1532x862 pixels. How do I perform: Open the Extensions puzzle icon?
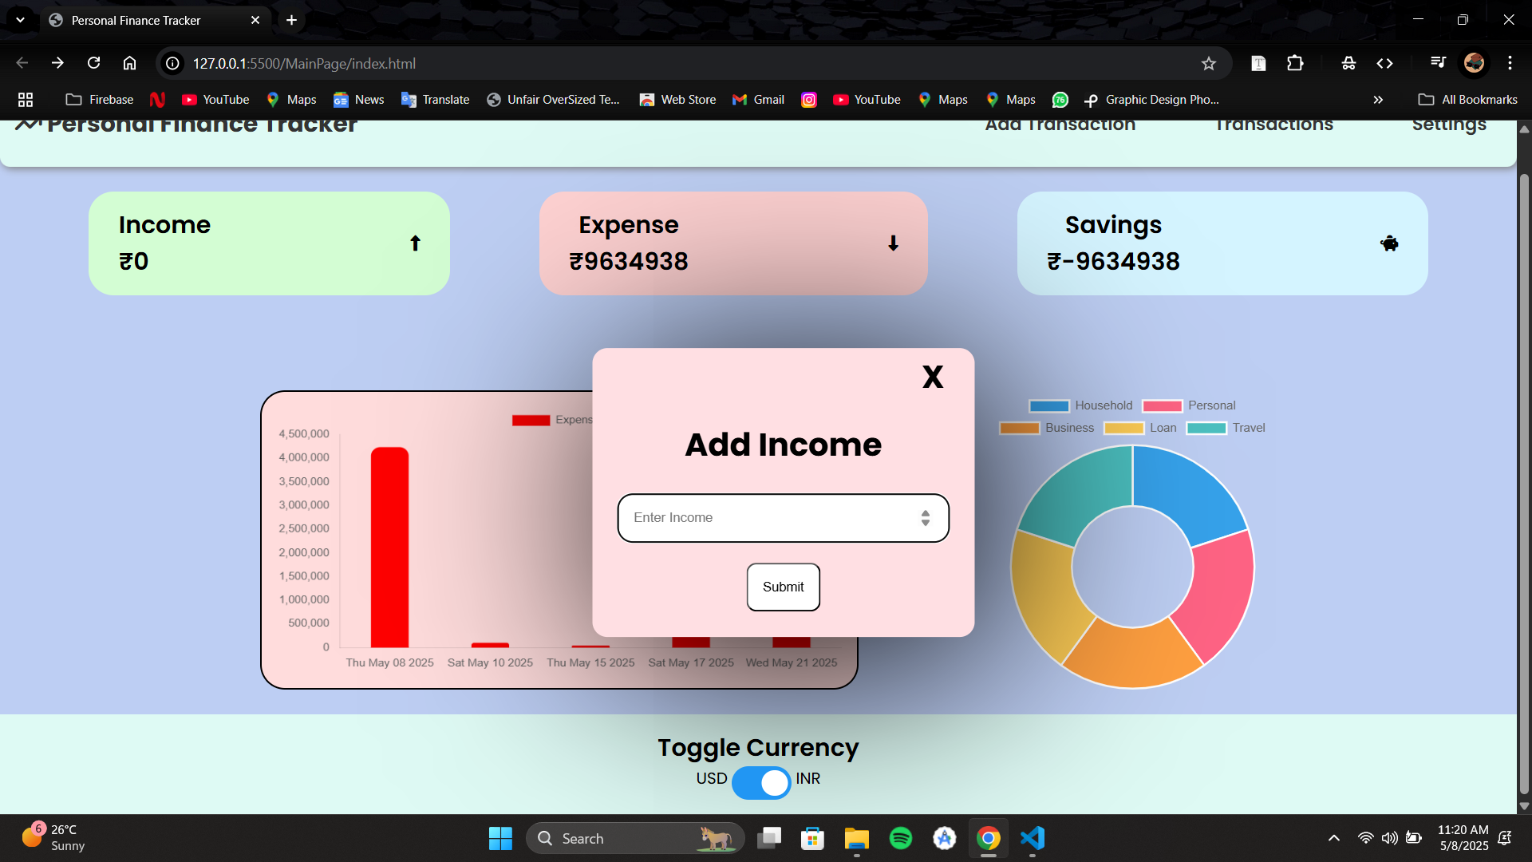coord(1295,63)
